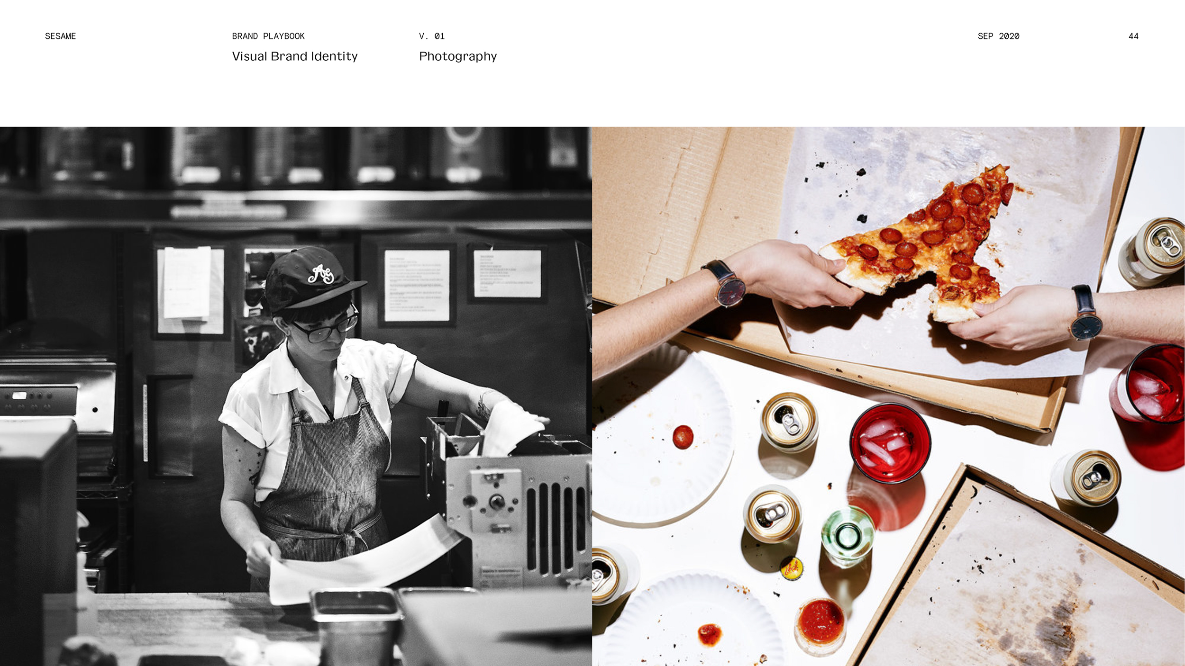Click the SEP 2020 date text

(x=998, y=36)
